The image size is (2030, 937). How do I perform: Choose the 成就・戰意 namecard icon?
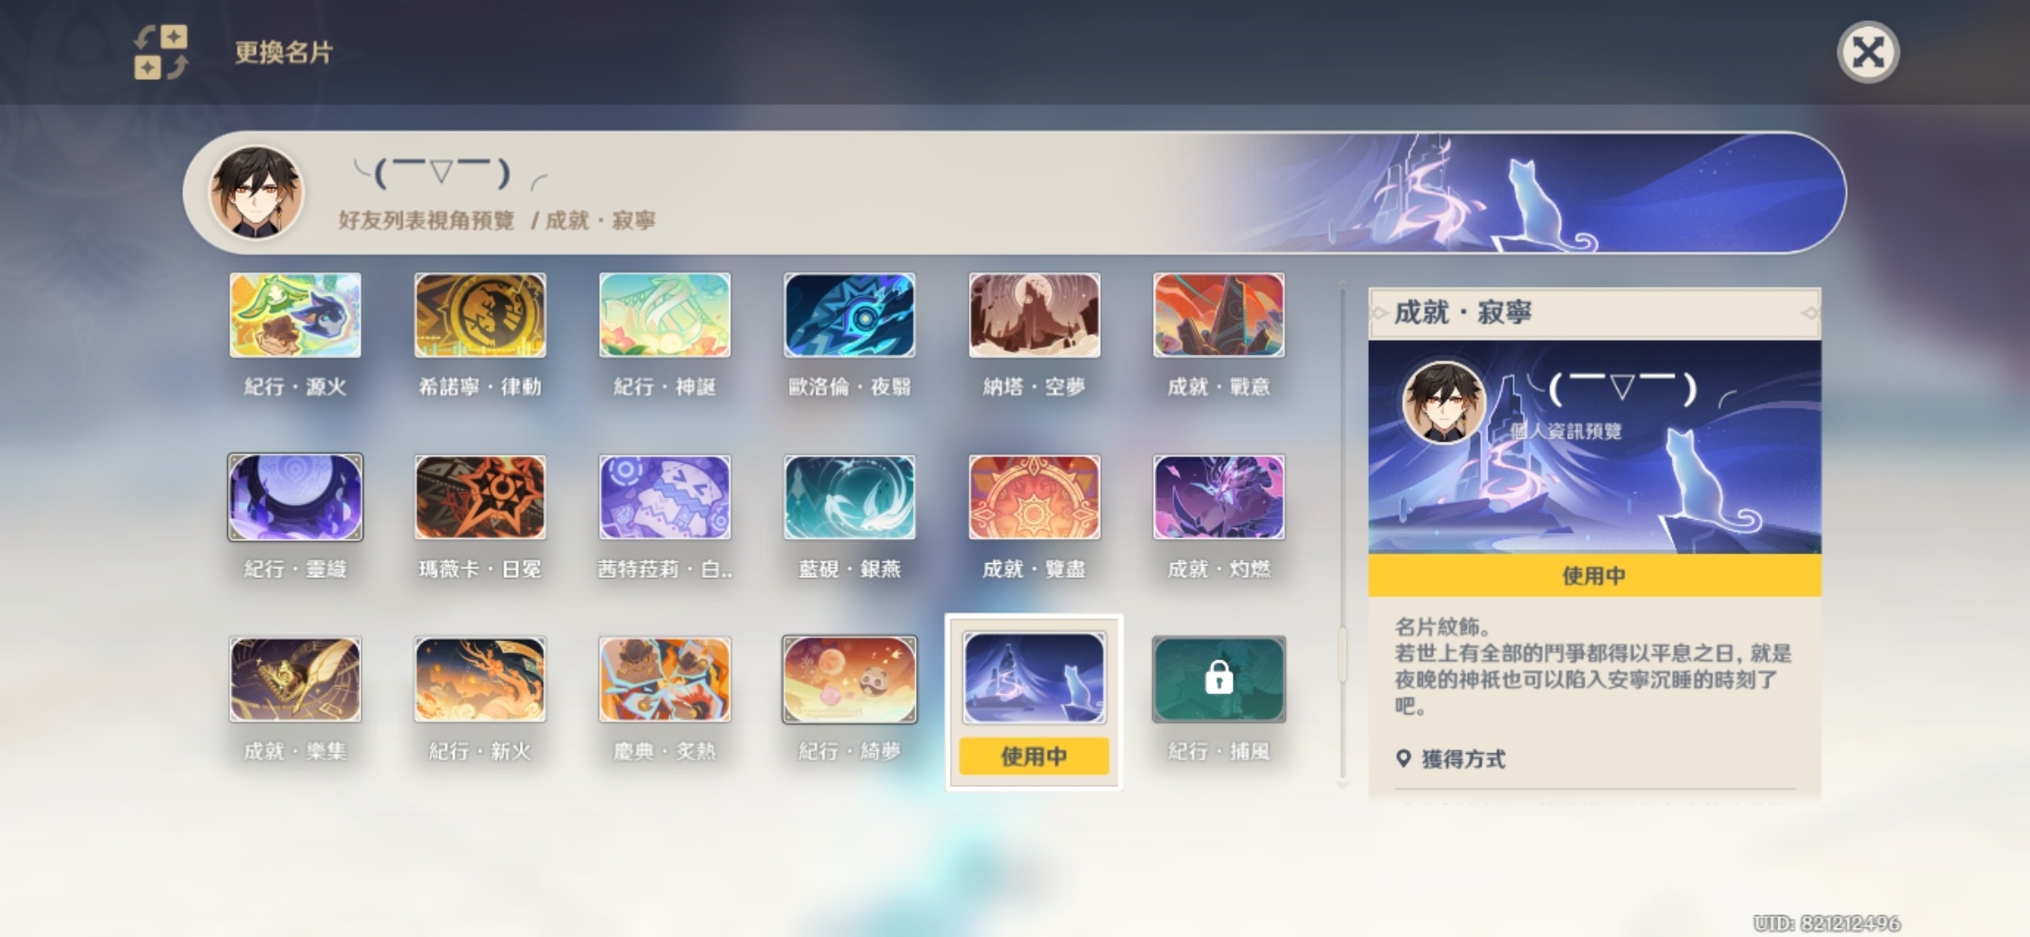1219,315
